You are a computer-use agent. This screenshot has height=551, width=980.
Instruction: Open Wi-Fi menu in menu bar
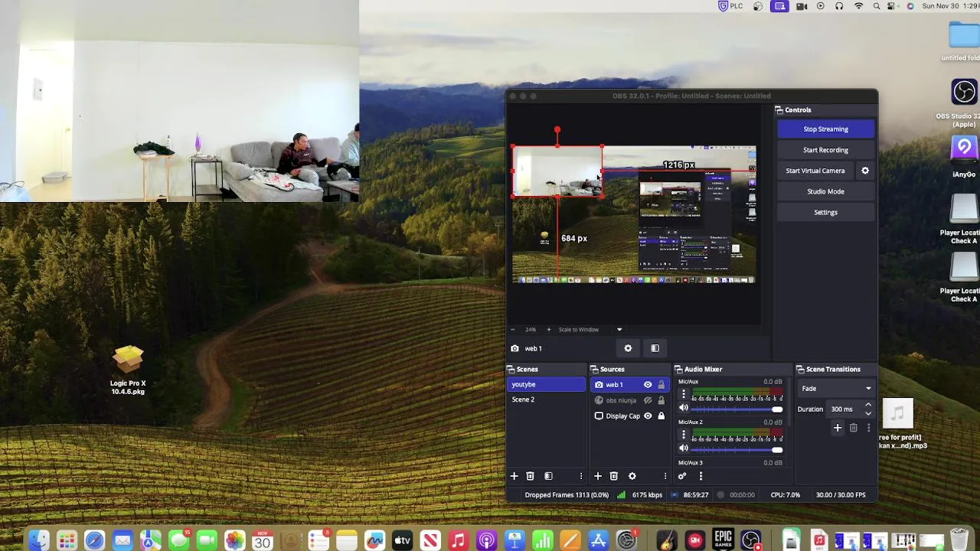pos(858,6)
